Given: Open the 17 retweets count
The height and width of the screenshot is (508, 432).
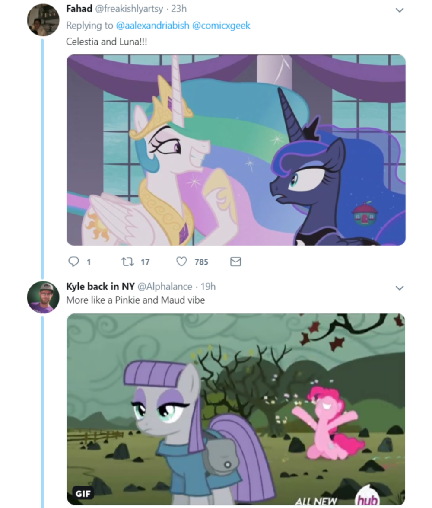Looking at the screenshot, I should click(145, 262).
